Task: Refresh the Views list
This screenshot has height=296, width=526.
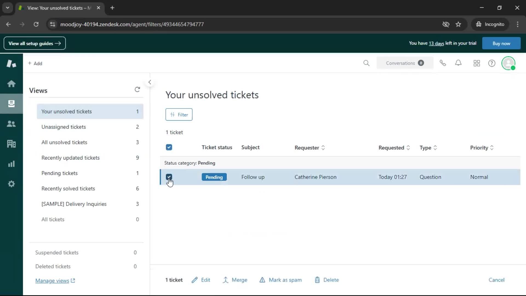Action: pos(137,90)
